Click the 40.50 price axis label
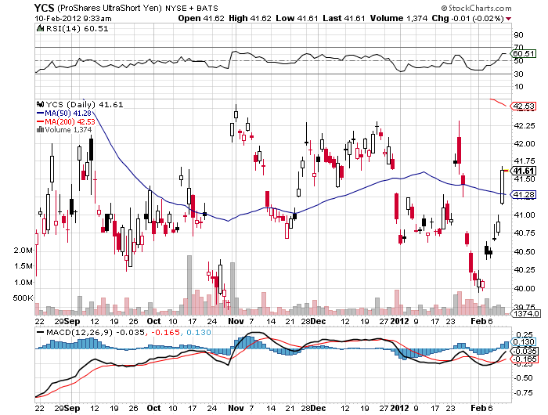 525,251
